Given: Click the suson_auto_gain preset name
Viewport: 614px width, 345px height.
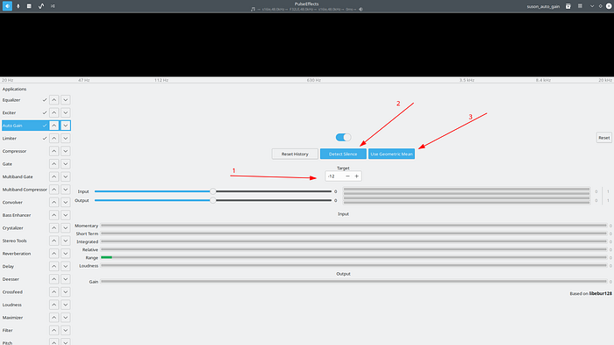Looking at the screenshot, I should [543, 6].
